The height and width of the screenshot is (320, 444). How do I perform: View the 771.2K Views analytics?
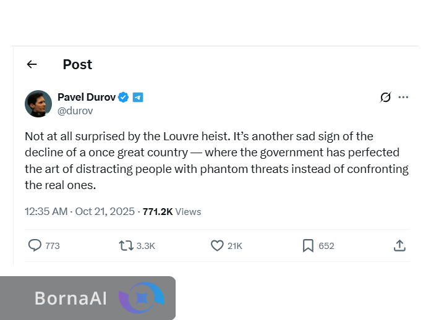172,211
